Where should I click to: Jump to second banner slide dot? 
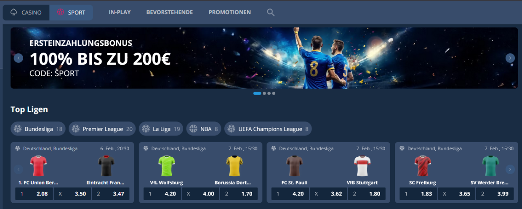coord(264,93)
